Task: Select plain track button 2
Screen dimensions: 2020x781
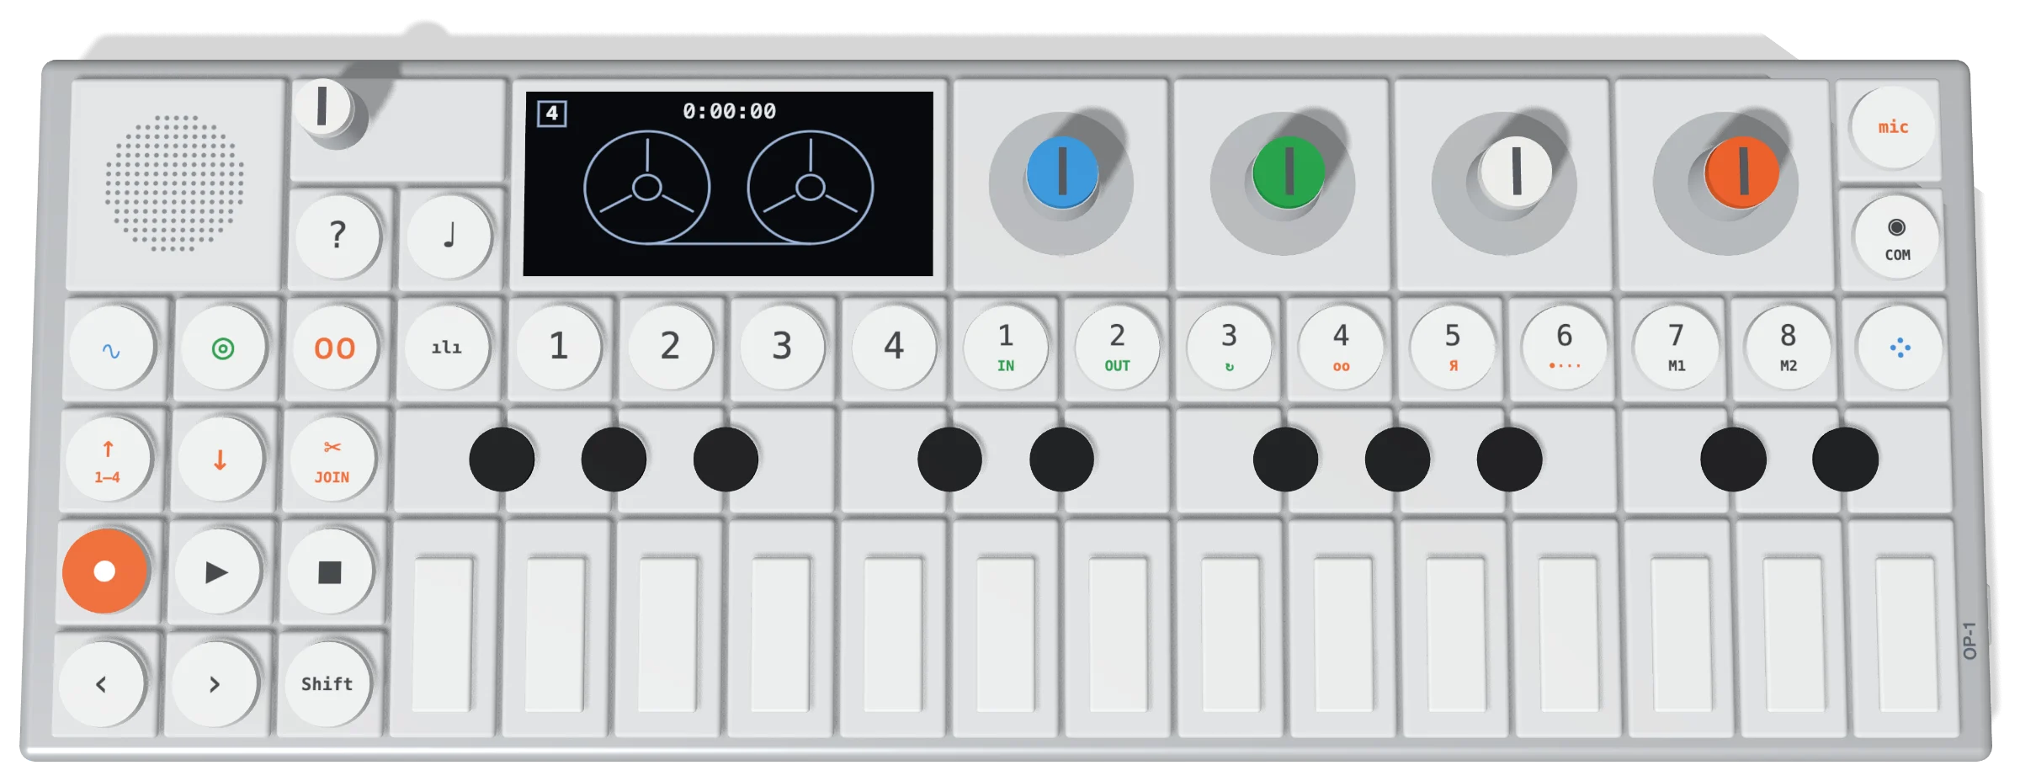Action: coord(670,347)
